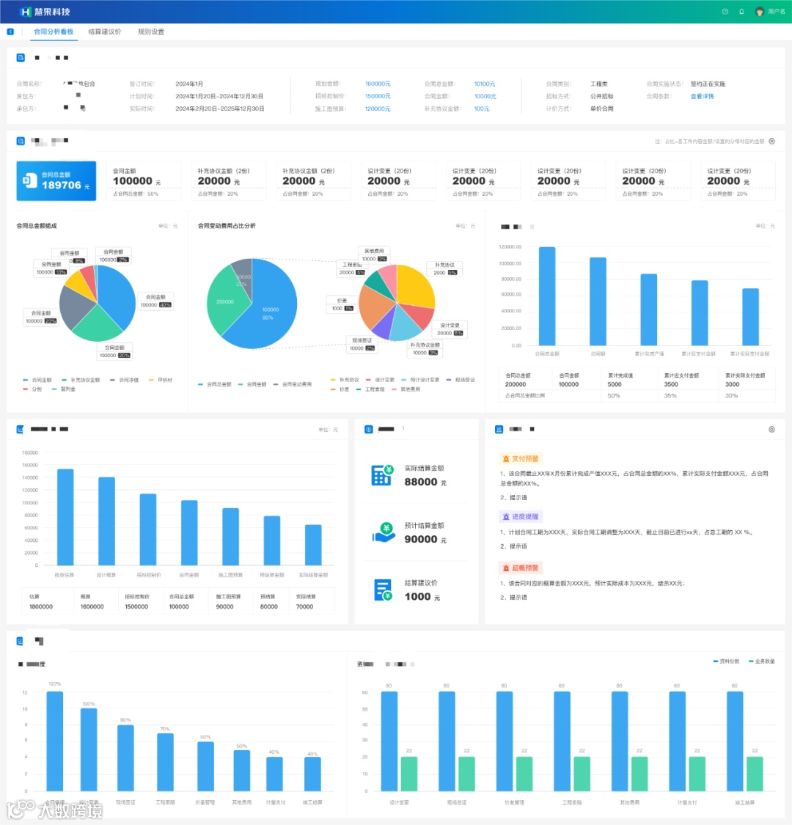Toggle the 资料份数 legend entry

point(726,661)
